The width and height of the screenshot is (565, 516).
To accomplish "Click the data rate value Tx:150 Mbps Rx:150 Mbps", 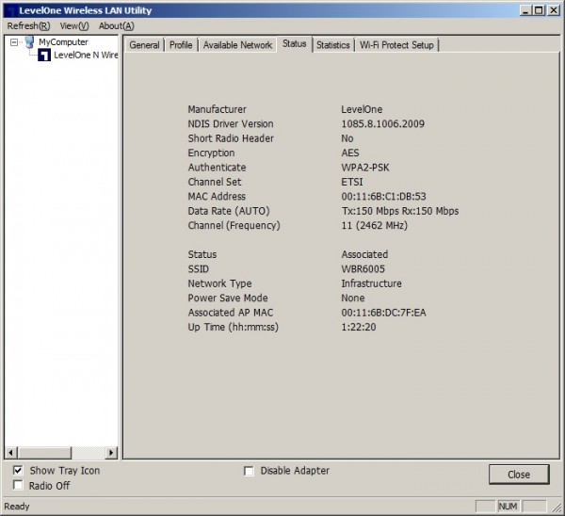I will 400,211.
